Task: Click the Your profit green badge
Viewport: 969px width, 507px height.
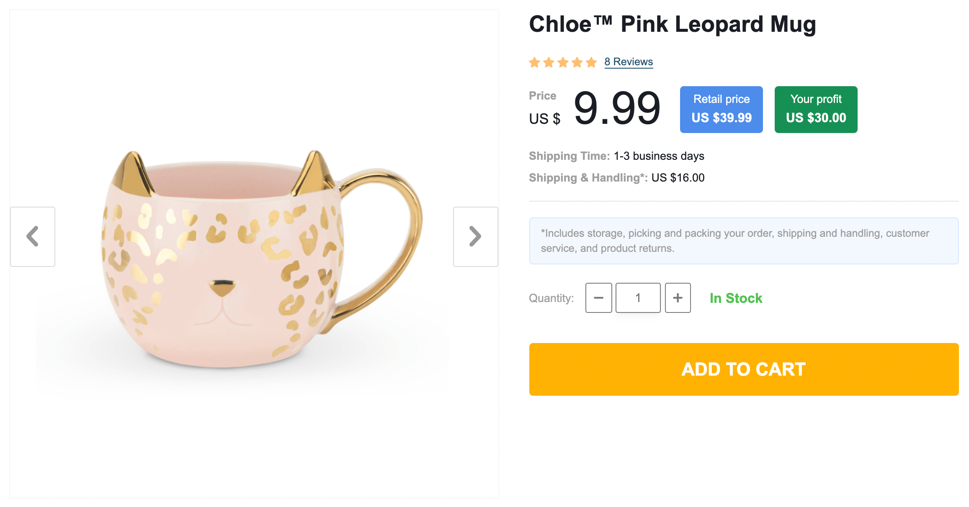Action: click(x=816, y=110)
